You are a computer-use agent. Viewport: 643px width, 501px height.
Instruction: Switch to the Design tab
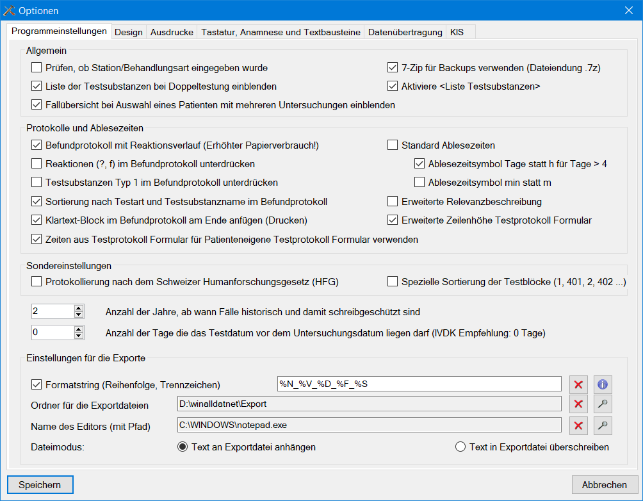tap(128, 32)
